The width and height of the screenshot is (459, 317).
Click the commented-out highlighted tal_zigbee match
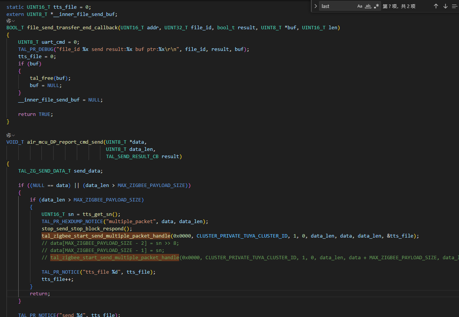click(114, 258)
